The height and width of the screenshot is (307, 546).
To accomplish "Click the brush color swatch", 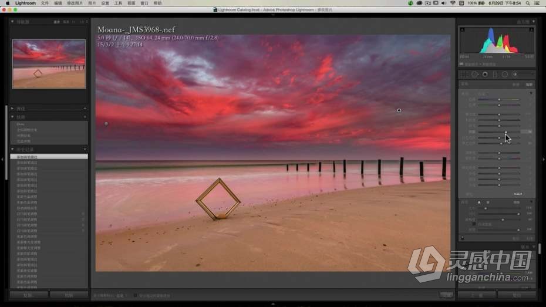I will [517, 194].
